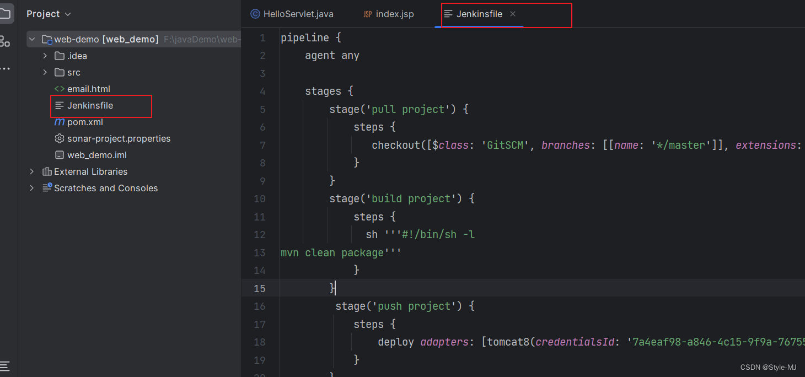Image resolution: width=805 pixels, height=377 pixels.
Task: Select sonar-project.properties file
Action: click(119, 138)
